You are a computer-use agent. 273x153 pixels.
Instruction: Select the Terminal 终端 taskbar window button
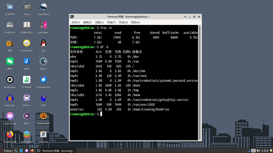click(57, 151)
